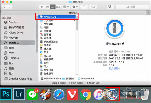Switch to icon view
Image resolution: width=151 pixels, height=103 pixels.
(42, 7)
